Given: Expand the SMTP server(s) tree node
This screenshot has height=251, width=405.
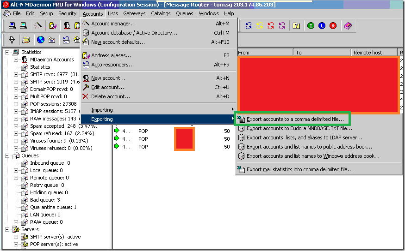Looking at the screenshot, I should pyautogui.click(x=16, y=237).
